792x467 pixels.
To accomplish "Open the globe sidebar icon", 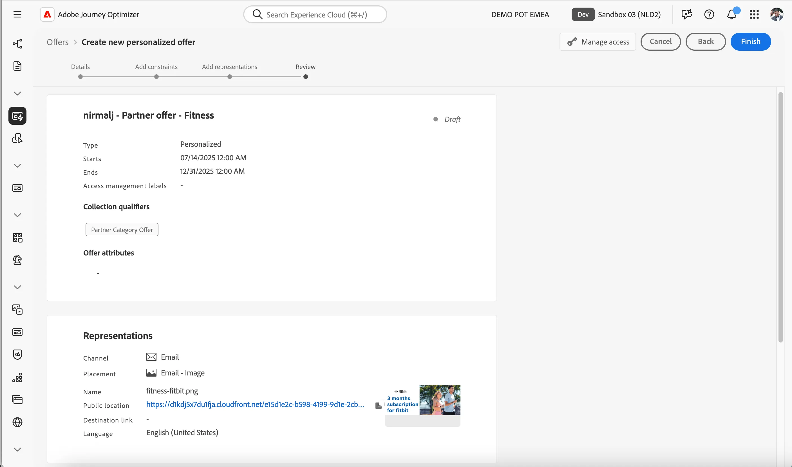I will click(x=17, y=422).
